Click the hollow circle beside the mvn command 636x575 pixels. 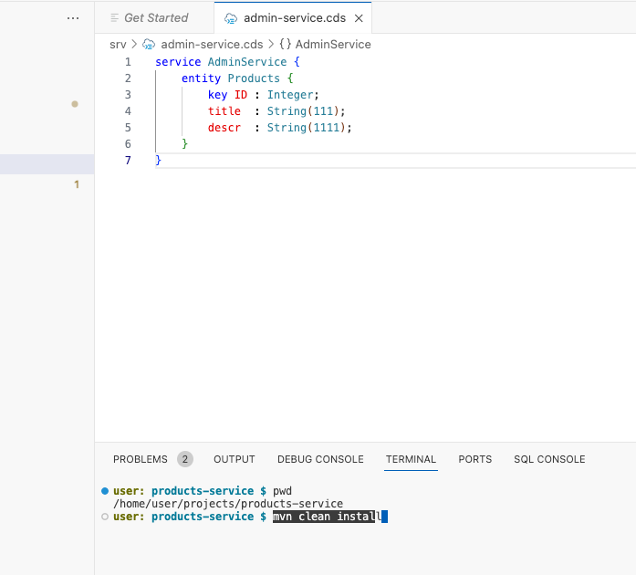pos(105,517)
